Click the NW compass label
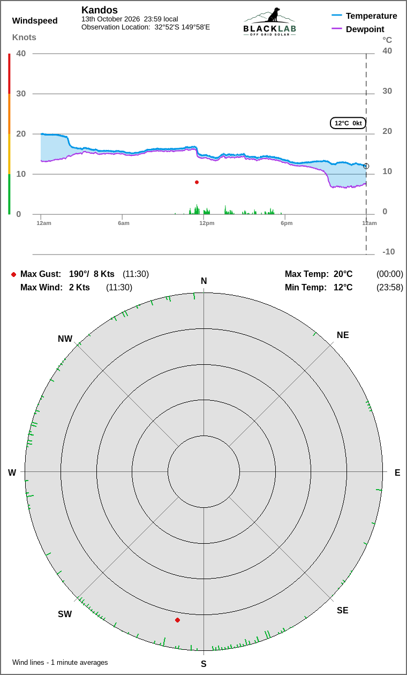This screenshot has width=407, height=675. (x=65, y=339)
